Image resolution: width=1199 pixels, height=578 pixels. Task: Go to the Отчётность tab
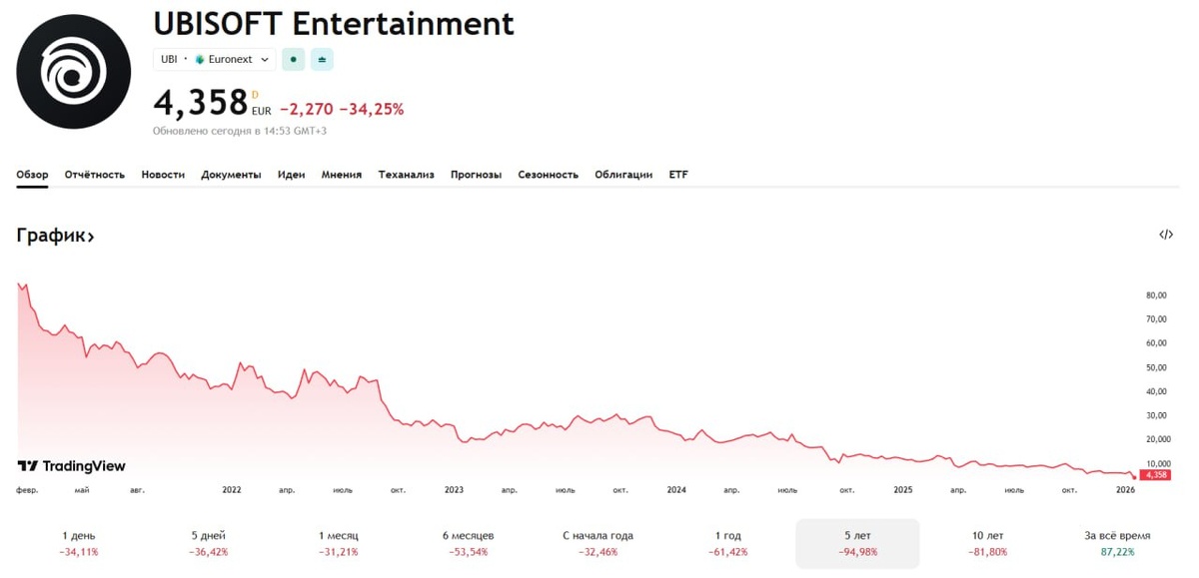(95, 175)
